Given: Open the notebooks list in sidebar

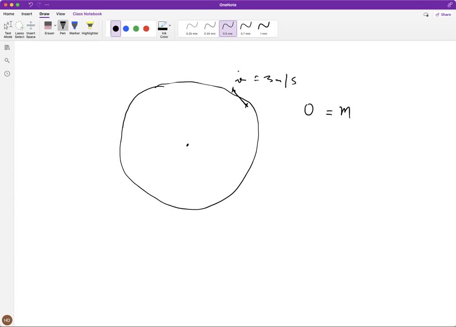Looking at the screenshot, I should click(x=7, y=47).
